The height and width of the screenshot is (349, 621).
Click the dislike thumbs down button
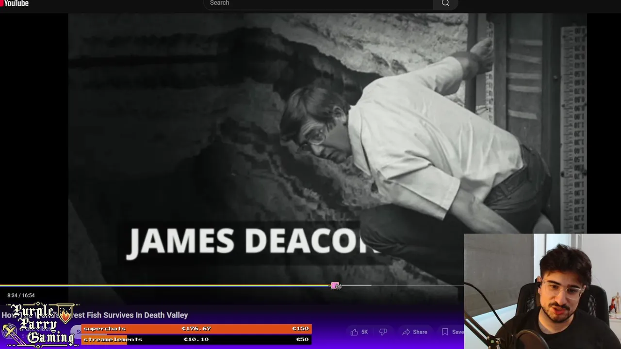[383, 332]
